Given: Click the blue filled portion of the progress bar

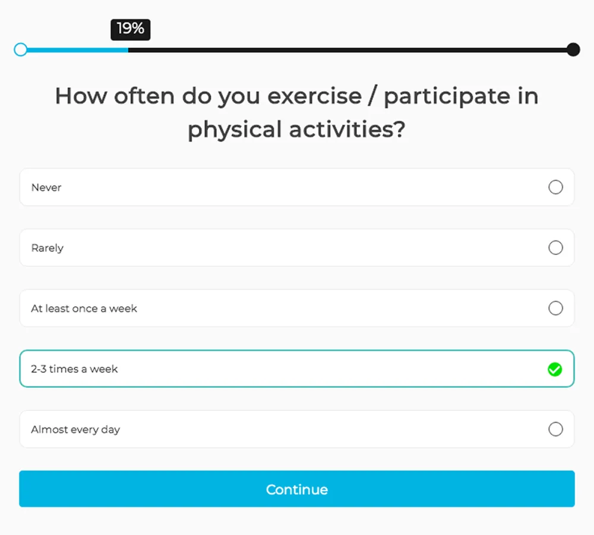Looking at the screenshot, I should (74, 49).
